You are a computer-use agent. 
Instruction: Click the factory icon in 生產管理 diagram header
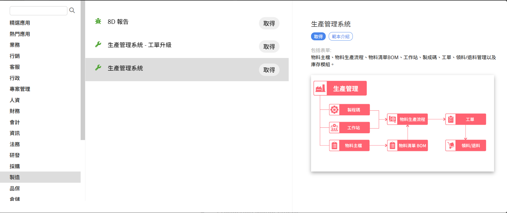320,88
